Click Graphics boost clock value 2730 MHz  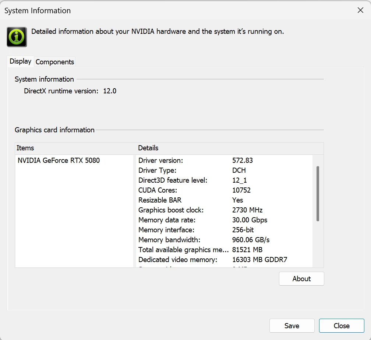[247, 210]
